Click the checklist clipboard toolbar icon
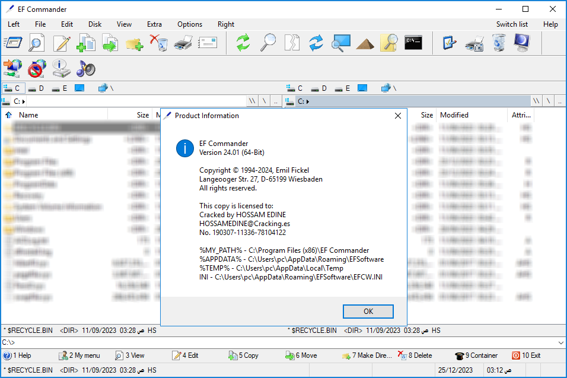 tap(450, 43)
